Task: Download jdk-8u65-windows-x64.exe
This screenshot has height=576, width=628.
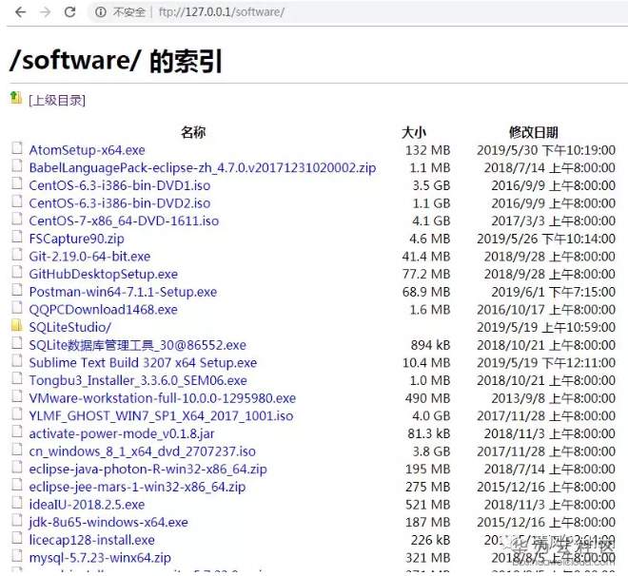Action: pos(108,523)
